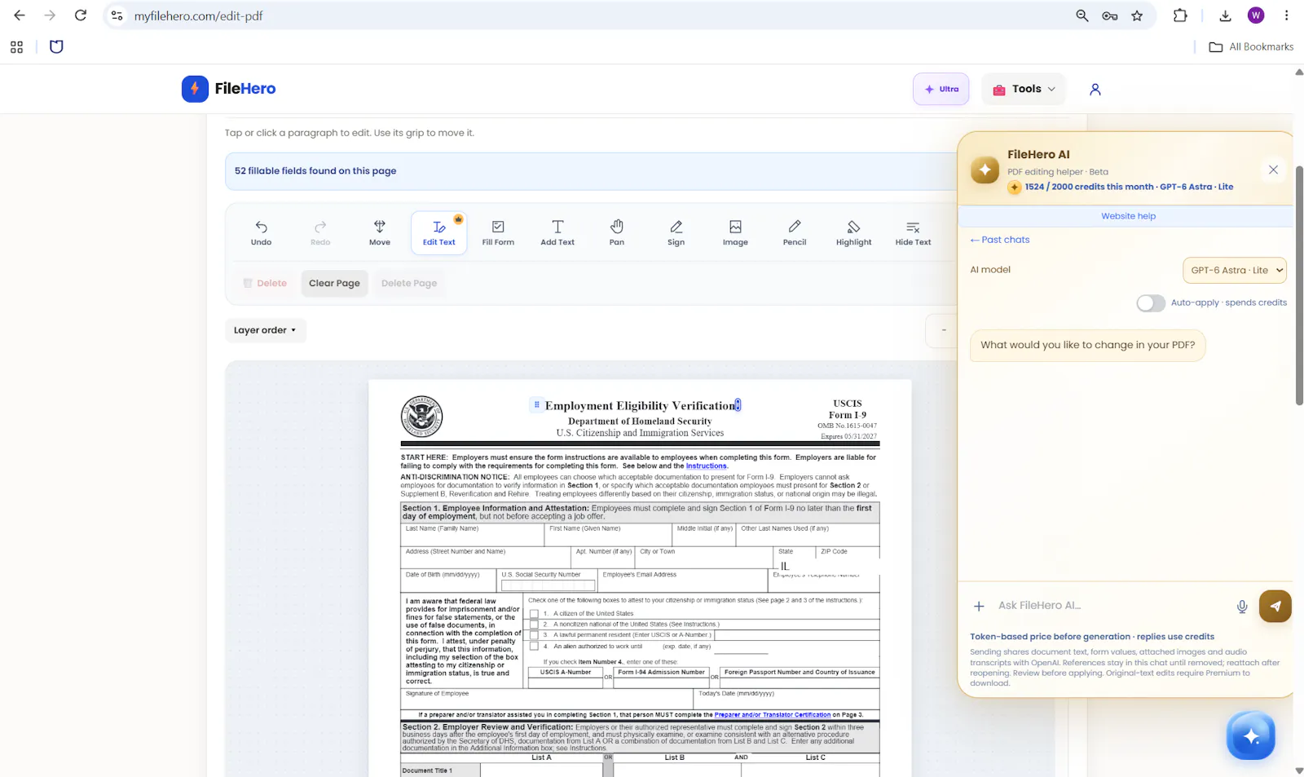This screenshot has height=777, width=1304.
Task: Select the Sign tool
Action: 676,232
